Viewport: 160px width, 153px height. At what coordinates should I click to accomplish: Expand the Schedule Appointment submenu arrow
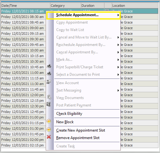tap(118, 15)
